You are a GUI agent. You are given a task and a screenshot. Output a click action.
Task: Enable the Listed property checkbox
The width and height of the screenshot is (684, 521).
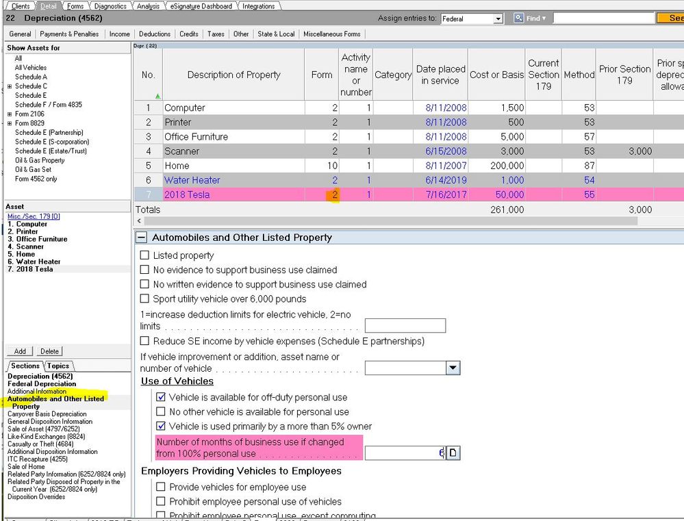[x=144, y=255]
